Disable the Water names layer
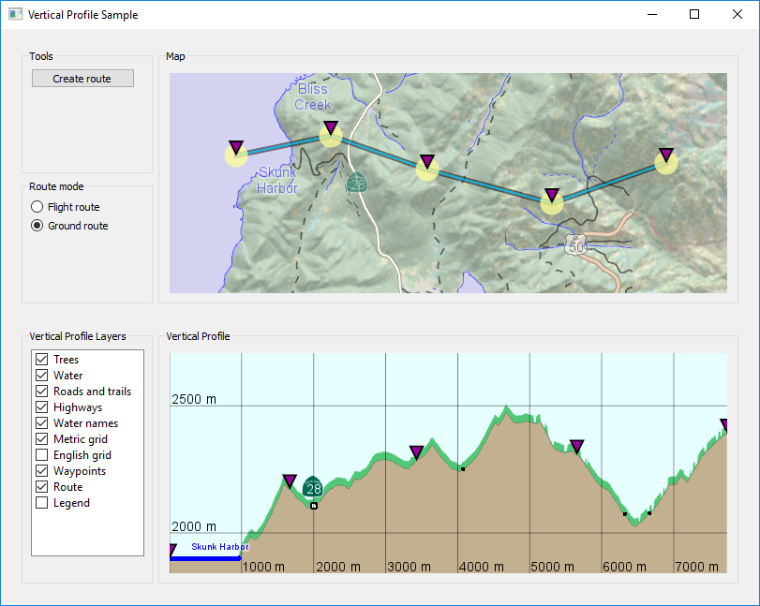This screenshot has width=760, height=606. coord(41,423)
